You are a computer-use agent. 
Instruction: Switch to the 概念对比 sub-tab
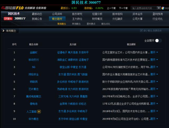click(x=106, y=24)
